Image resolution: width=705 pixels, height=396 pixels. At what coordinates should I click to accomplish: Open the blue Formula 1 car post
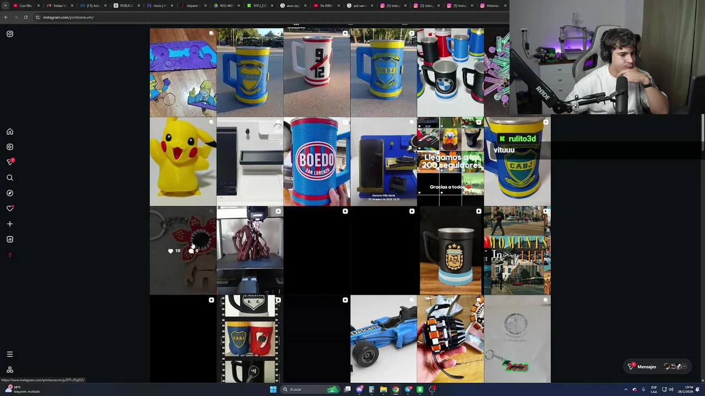pos(383,339)
